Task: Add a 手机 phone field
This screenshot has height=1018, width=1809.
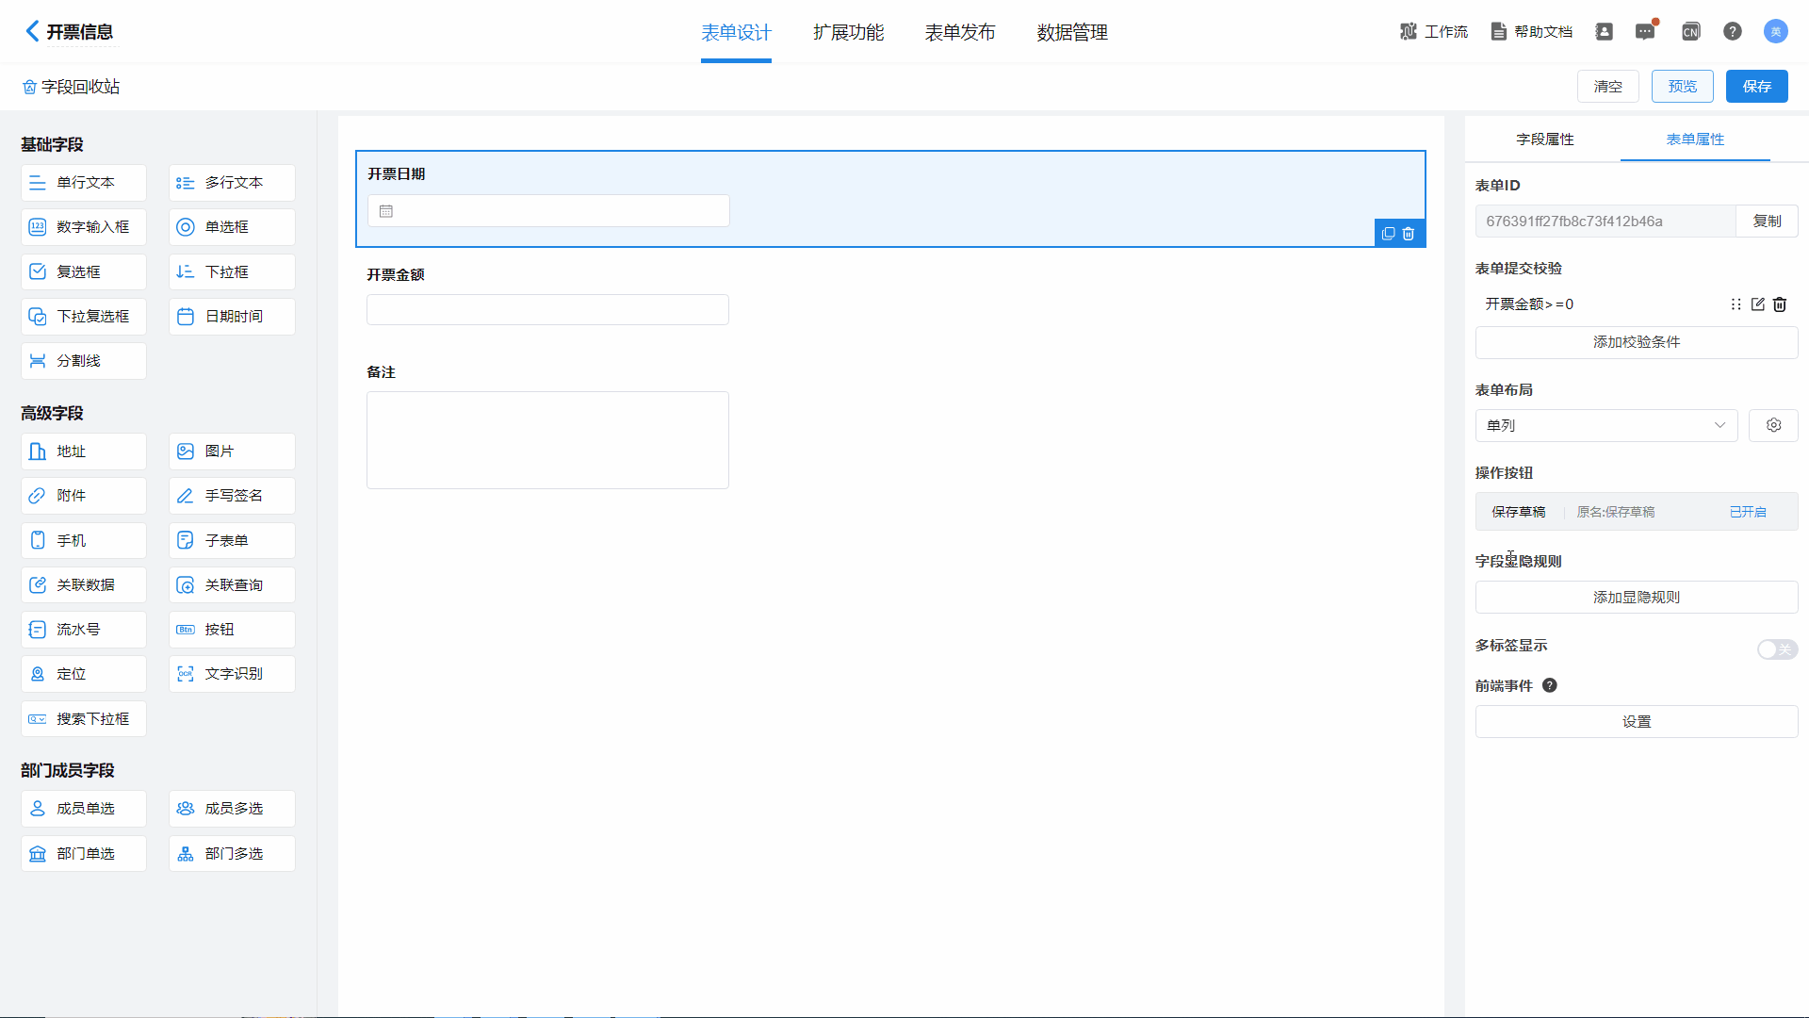Action: (x=84, y=540)
